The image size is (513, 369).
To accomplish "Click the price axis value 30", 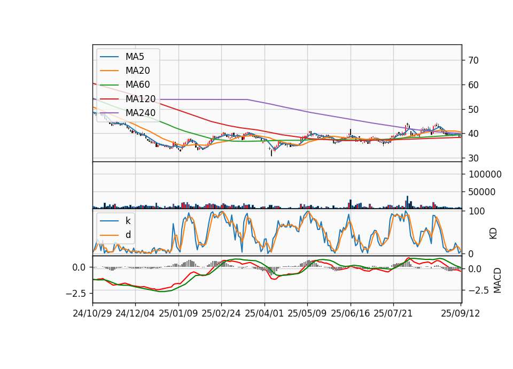I will (473, 158).
